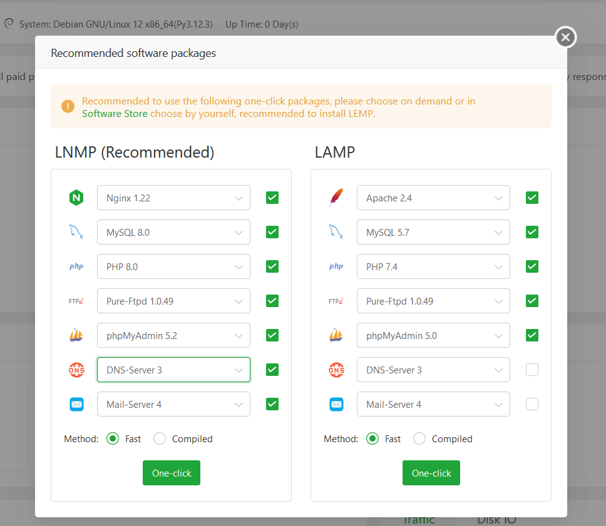Open the phpMyAdmin 5.0 dropdown
606x526 pixels.
pyautogui.click(x=433, y=335)
